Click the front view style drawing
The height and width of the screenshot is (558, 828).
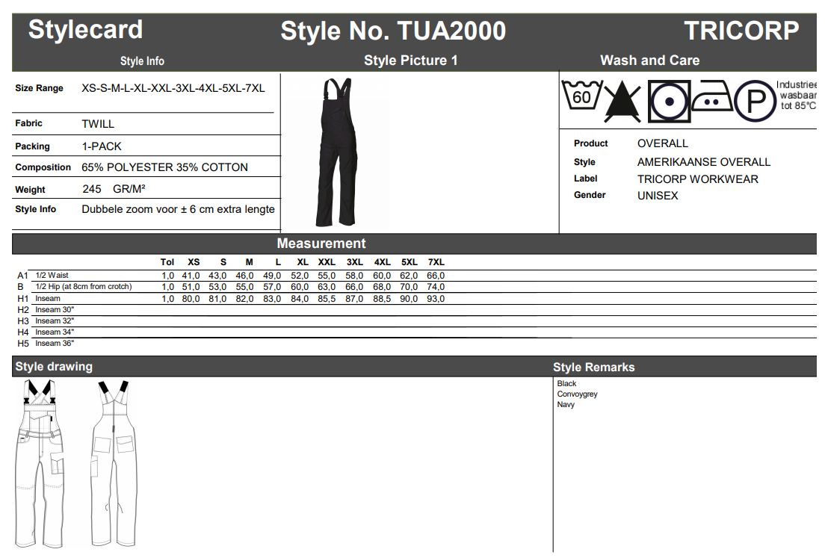click(40, 463)
